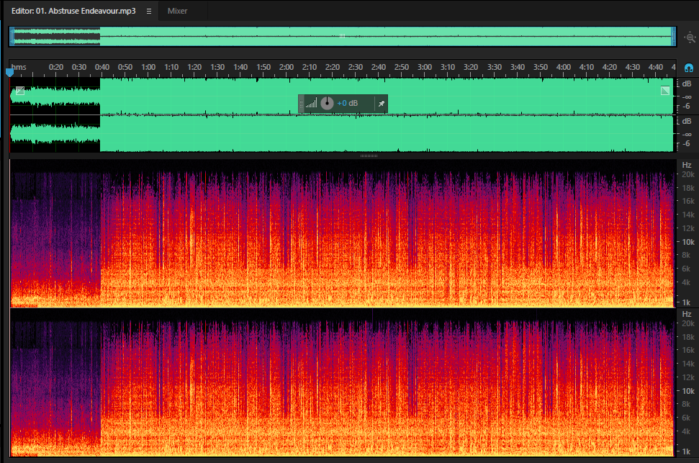Click the 2:30 mark on the timeline ruler
Image resolution: width=699 pixels, height=463 pixels.
(356, 67)
